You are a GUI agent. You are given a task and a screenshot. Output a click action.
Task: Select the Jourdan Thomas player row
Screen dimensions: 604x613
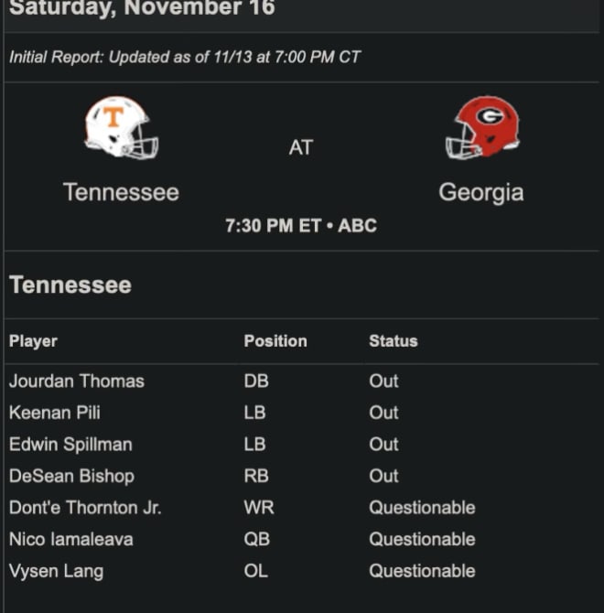click(x=302, y=381)
